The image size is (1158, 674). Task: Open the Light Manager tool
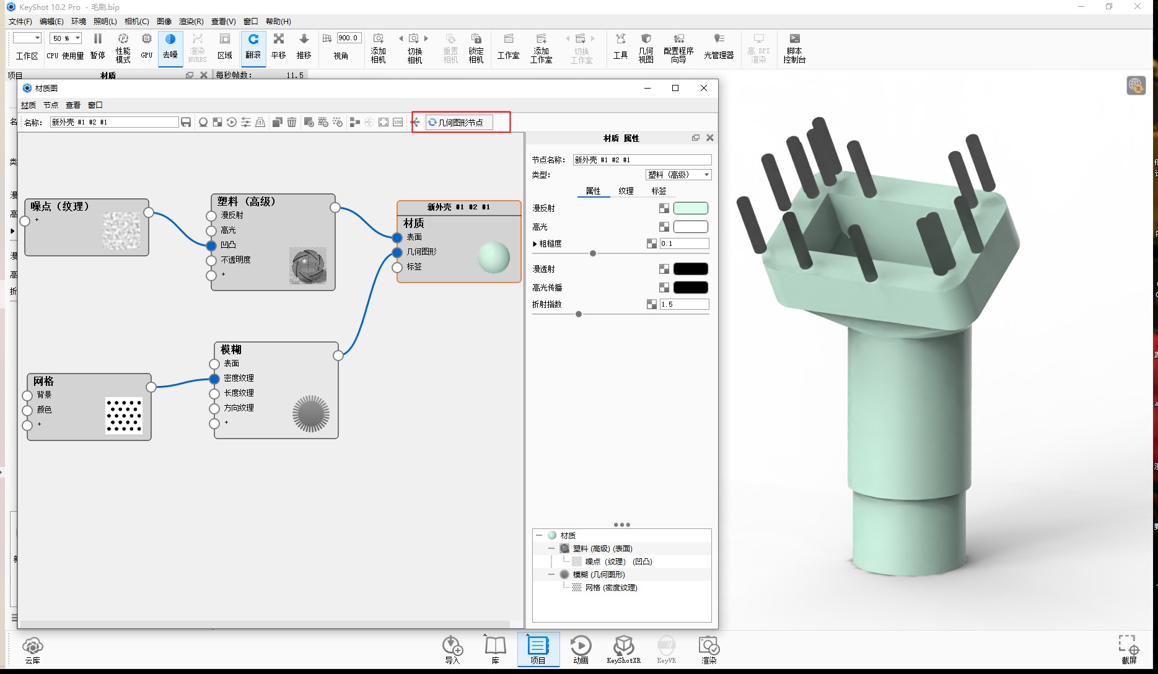[x=719, y=46]
